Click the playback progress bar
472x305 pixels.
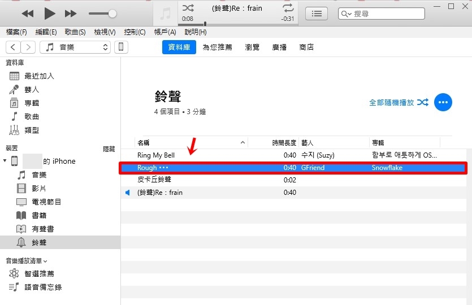click(238, 24)
